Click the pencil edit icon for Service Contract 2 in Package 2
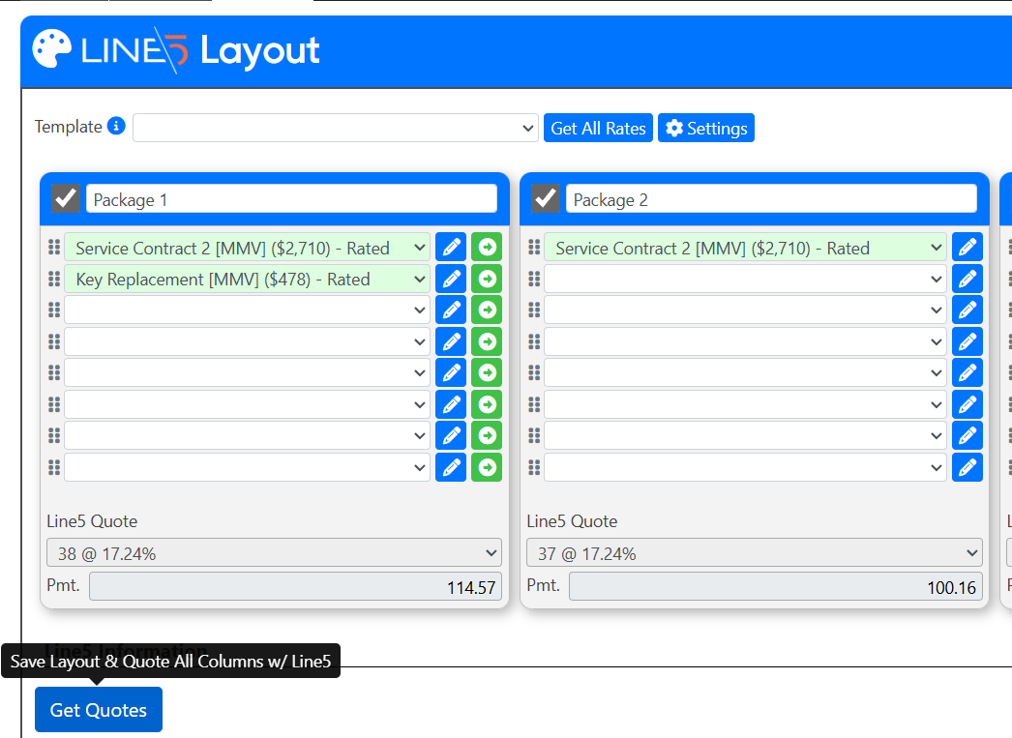The height and width of the screenshot is (738, 1012). pos(967,248)
